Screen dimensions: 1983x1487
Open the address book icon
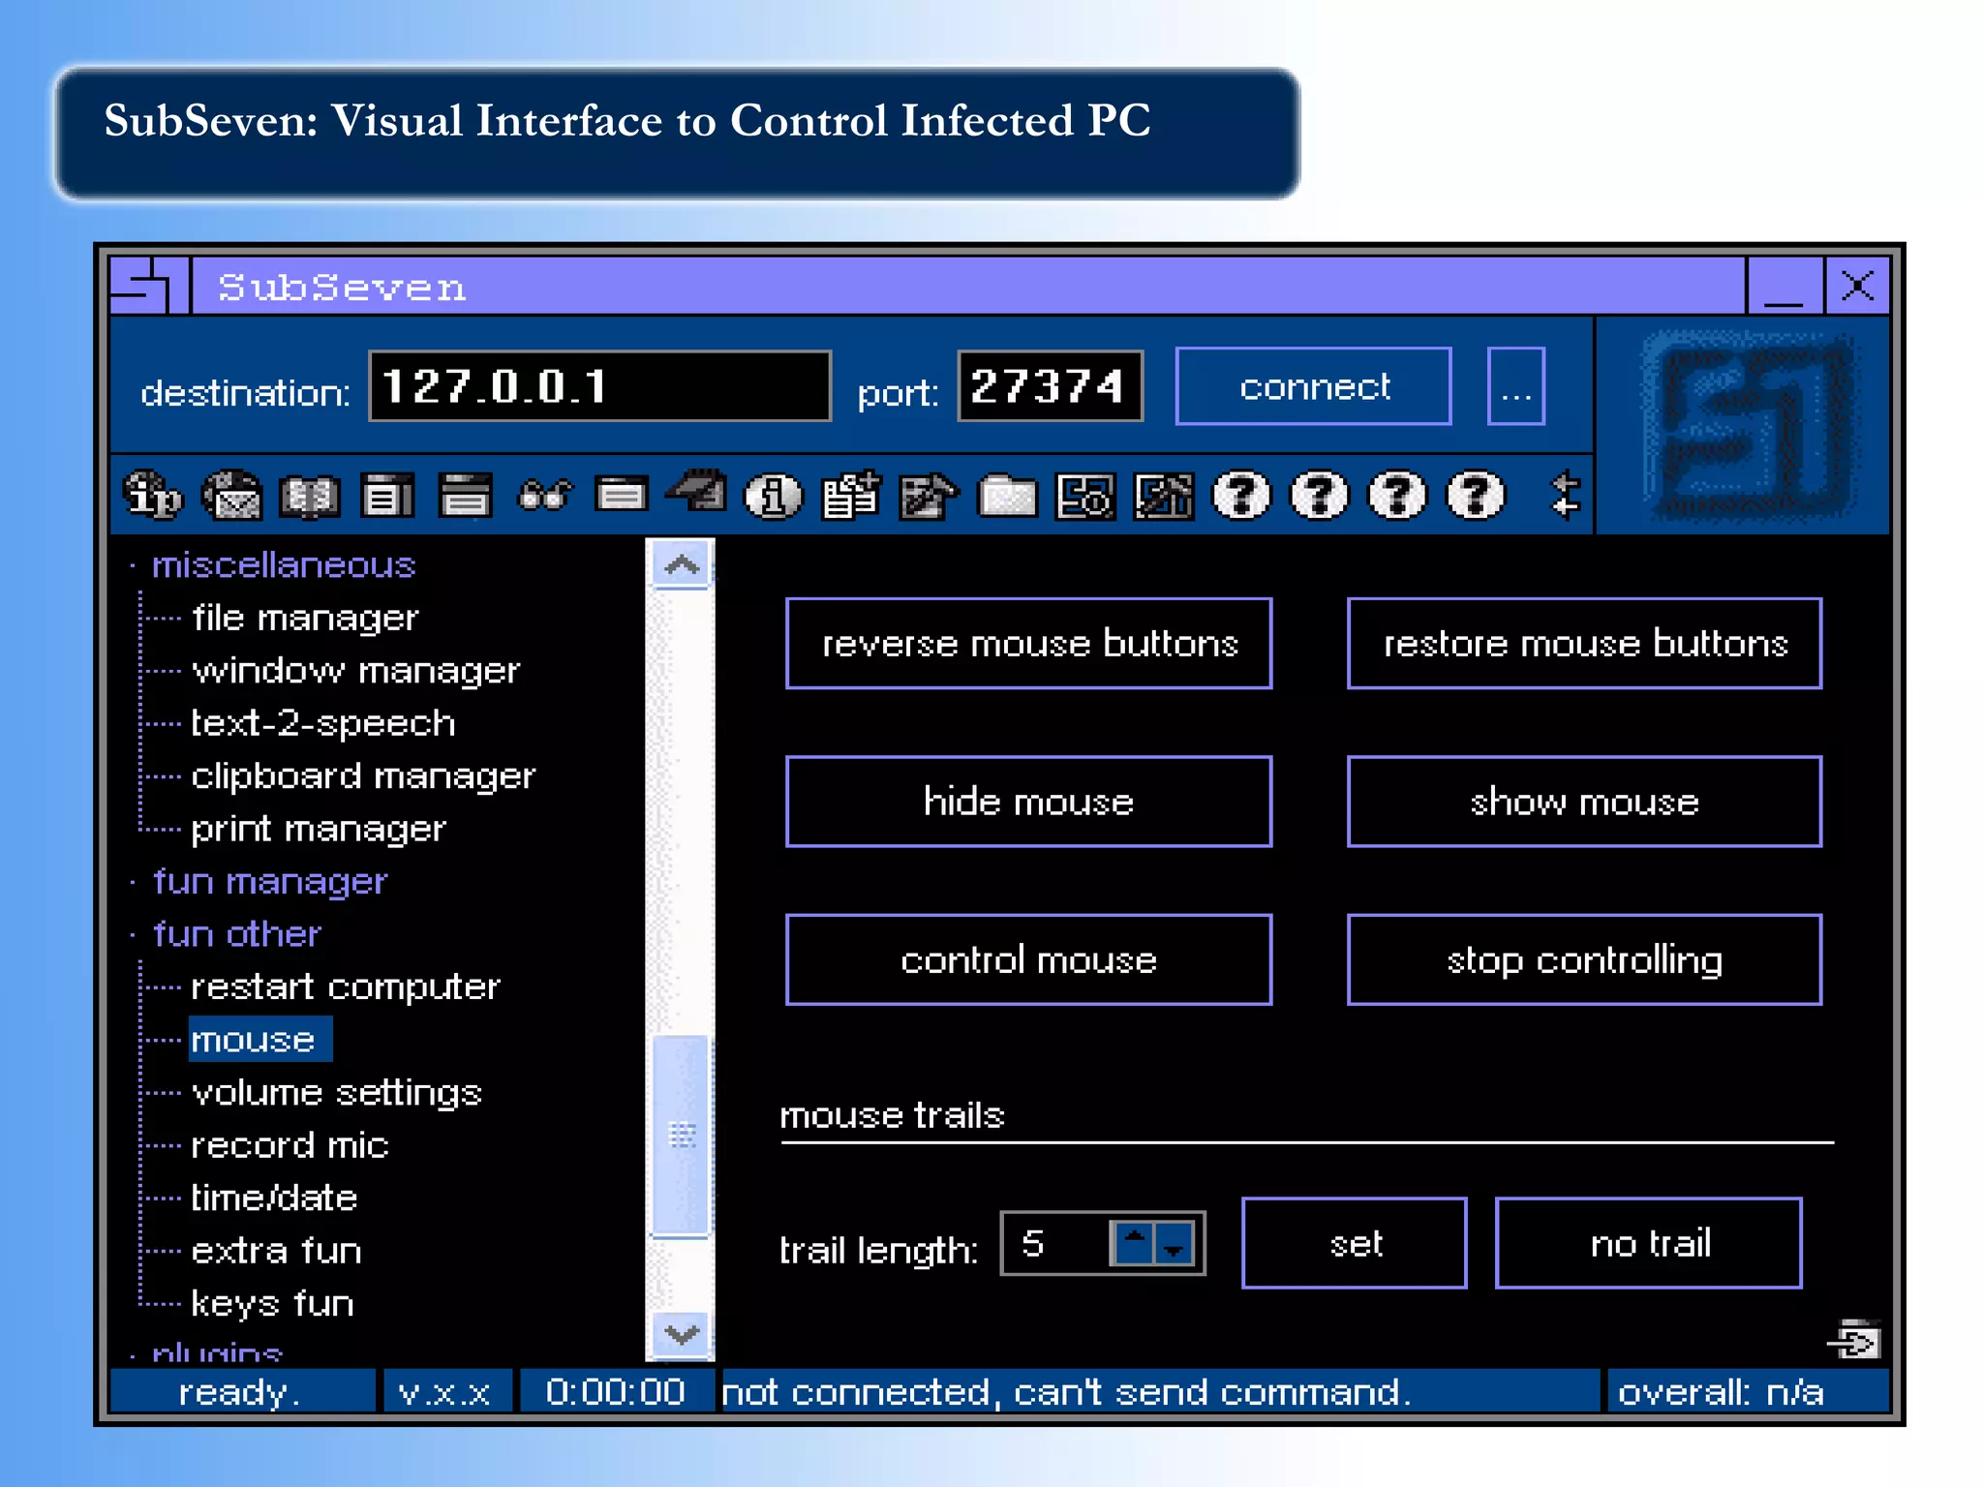pos(310,496)
